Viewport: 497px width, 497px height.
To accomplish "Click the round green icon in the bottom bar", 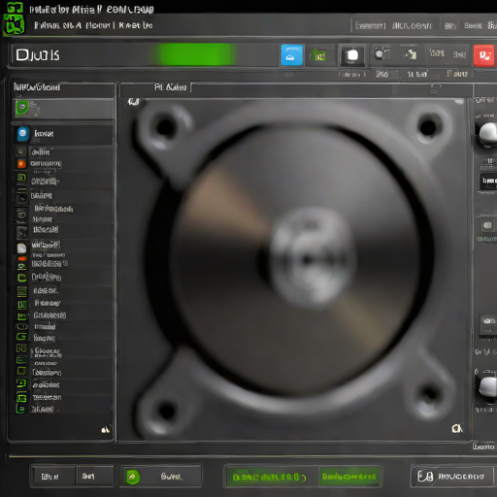I will tap(132, 477).
